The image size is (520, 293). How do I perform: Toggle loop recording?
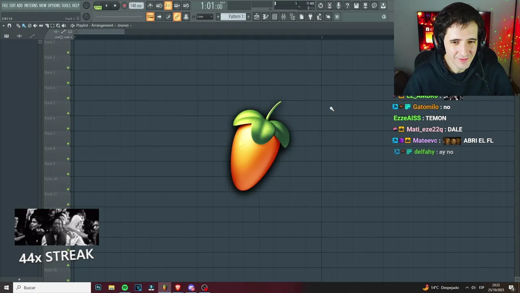(x=186, y=6)
